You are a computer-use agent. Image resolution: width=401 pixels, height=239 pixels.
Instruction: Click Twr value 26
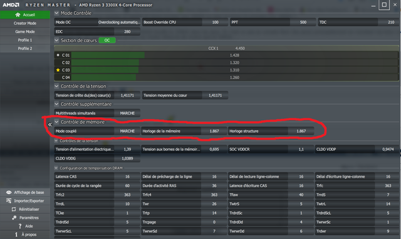214,204
